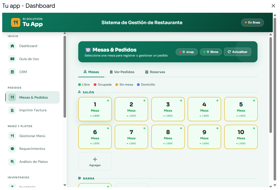Switch to the Reservas tab
The width and height of the screenshot is (280, 190).
pos(155,72)
